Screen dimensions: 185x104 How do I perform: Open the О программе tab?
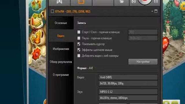[x=61, y=75]
